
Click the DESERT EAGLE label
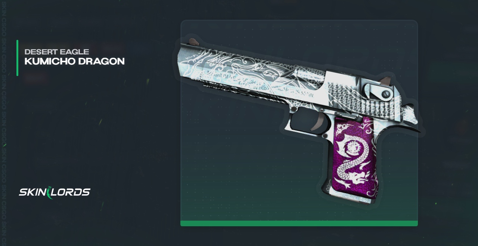click(x=57, y=51)
